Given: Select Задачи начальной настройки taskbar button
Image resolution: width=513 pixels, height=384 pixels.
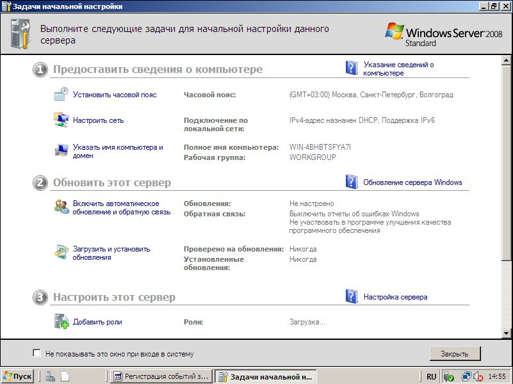Looking at the screenshot, I should click(x=265, y=376).
